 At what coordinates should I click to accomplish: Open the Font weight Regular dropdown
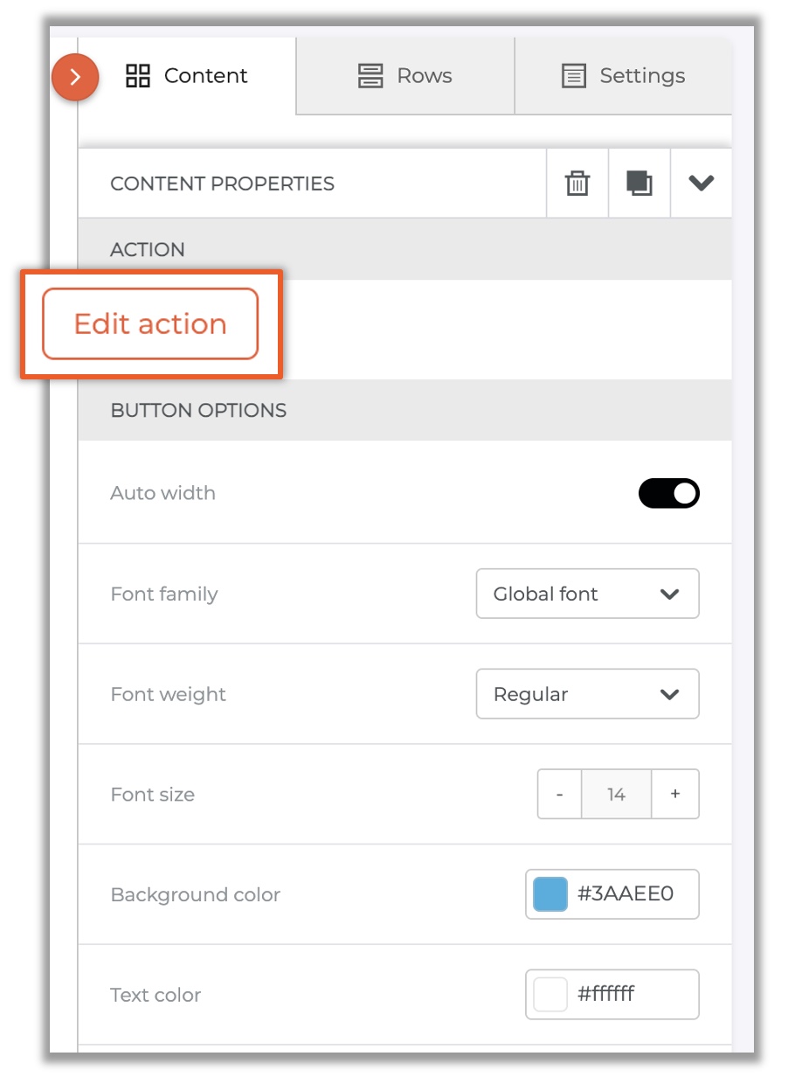pyautogui.click(x=588, y=694)
